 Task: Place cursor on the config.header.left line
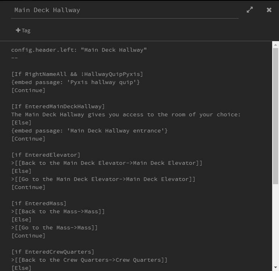79,50
